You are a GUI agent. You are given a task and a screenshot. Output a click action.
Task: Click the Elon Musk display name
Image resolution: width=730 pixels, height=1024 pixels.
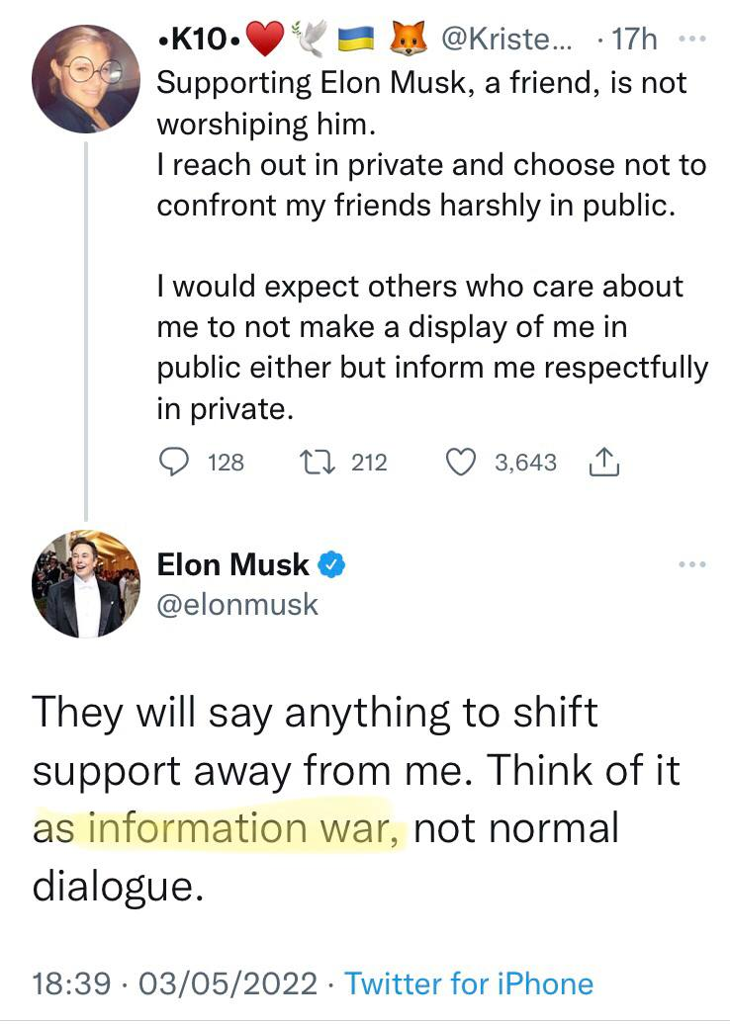tap(233, 565)
